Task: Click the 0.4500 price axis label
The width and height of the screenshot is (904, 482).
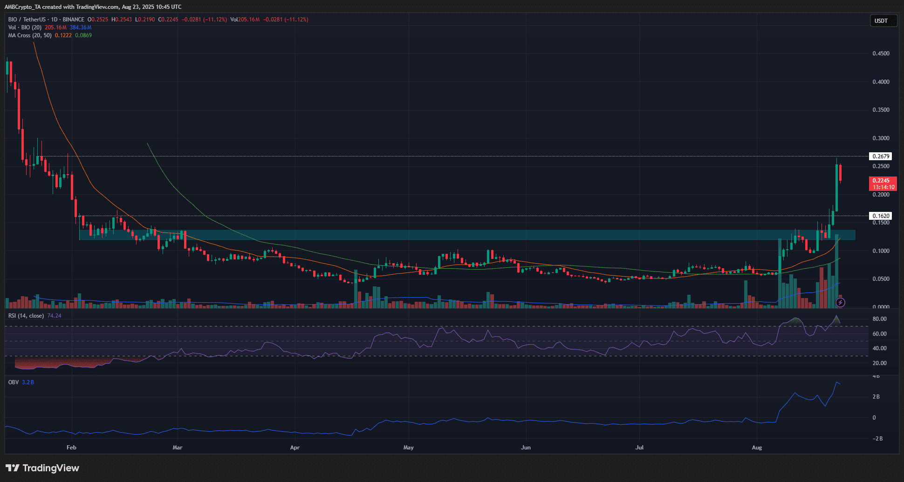Action: pos(881,54)
